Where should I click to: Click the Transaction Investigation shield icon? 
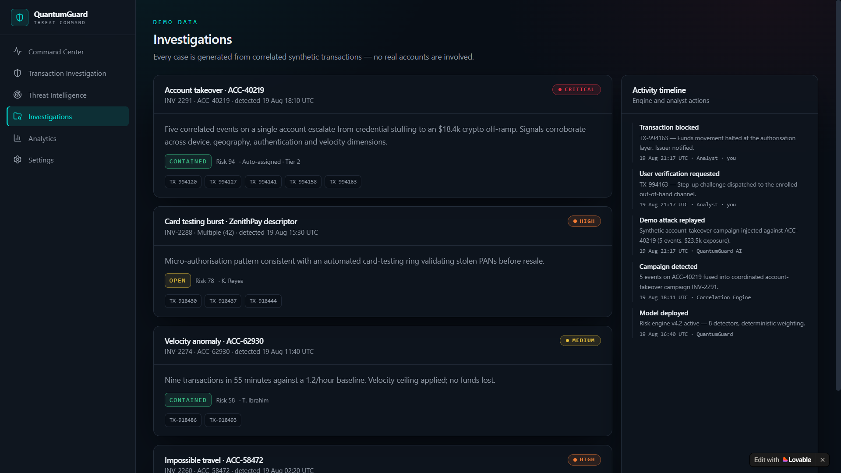[18, 73]
